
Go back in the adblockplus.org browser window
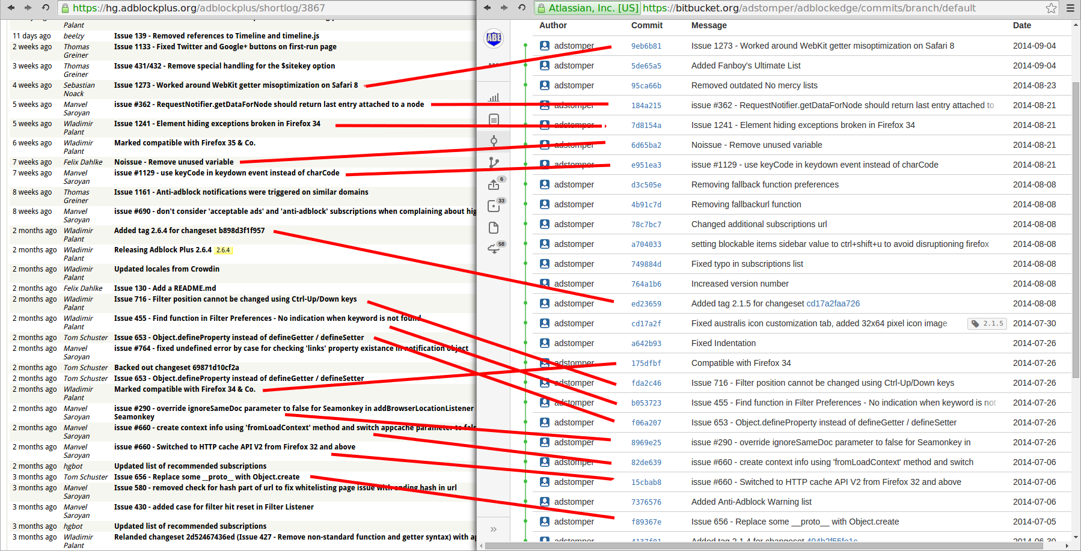coord(12,8)
